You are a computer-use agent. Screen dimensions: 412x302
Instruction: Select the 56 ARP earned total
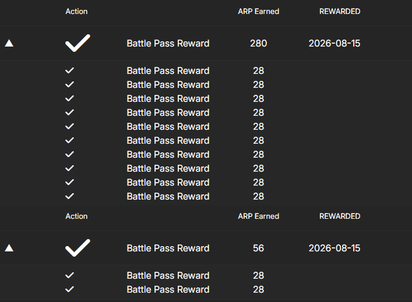point(258,248)
